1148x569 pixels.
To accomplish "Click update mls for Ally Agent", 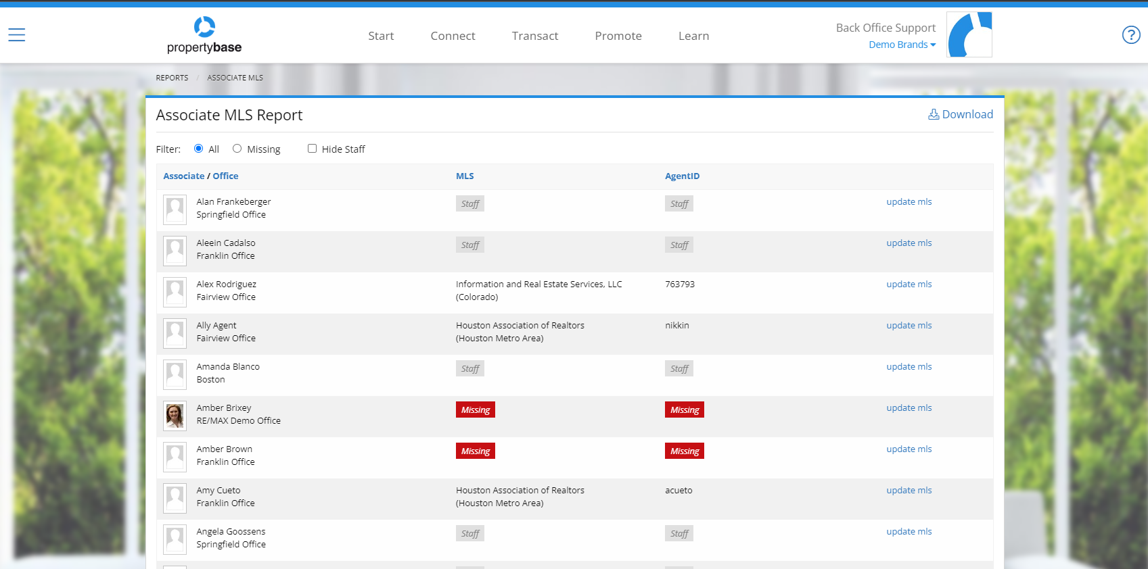I will coord(909,325).
